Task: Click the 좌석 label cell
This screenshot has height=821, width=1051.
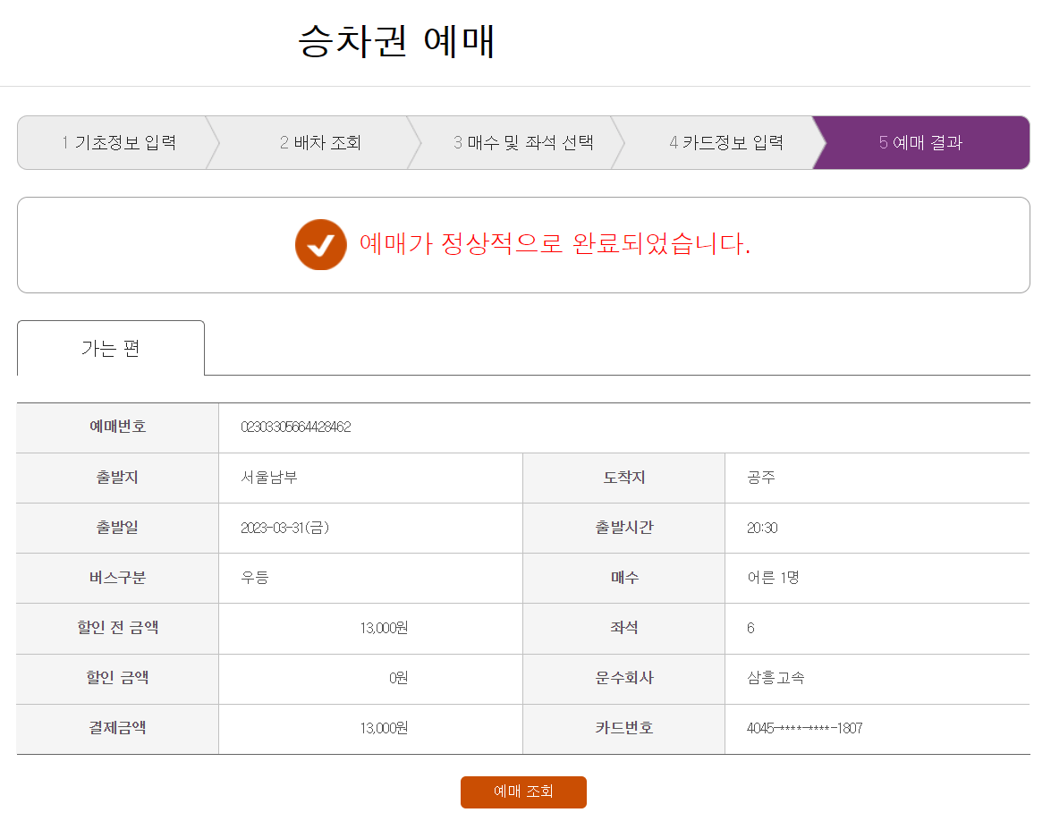Action: point(624,629)
